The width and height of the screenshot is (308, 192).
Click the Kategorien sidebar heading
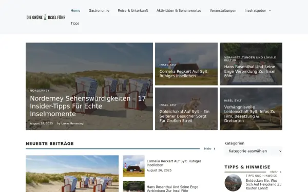235,143
